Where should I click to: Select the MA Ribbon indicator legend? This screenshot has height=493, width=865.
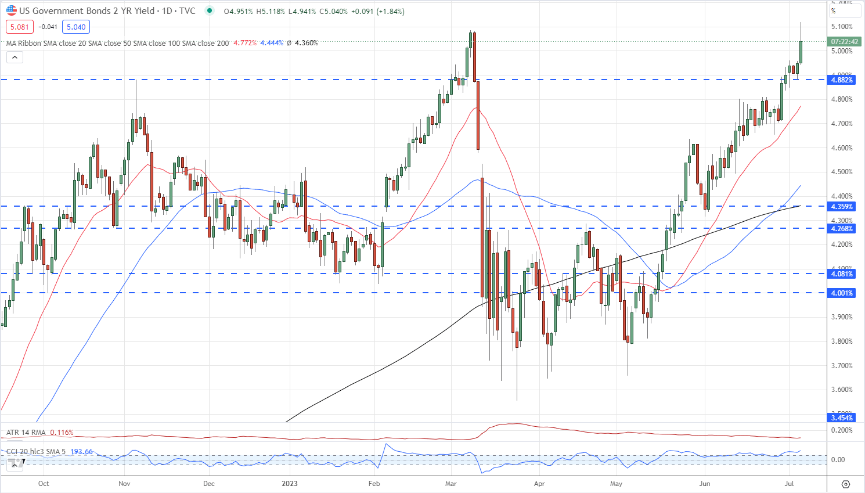pos(117,43)
